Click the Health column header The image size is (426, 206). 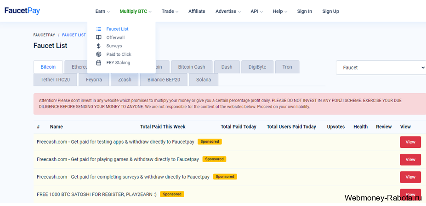pyautogui.click(x=361, y=127)
